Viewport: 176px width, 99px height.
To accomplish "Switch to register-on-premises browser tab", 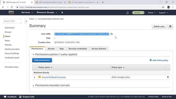I will (x=83, y=2).
